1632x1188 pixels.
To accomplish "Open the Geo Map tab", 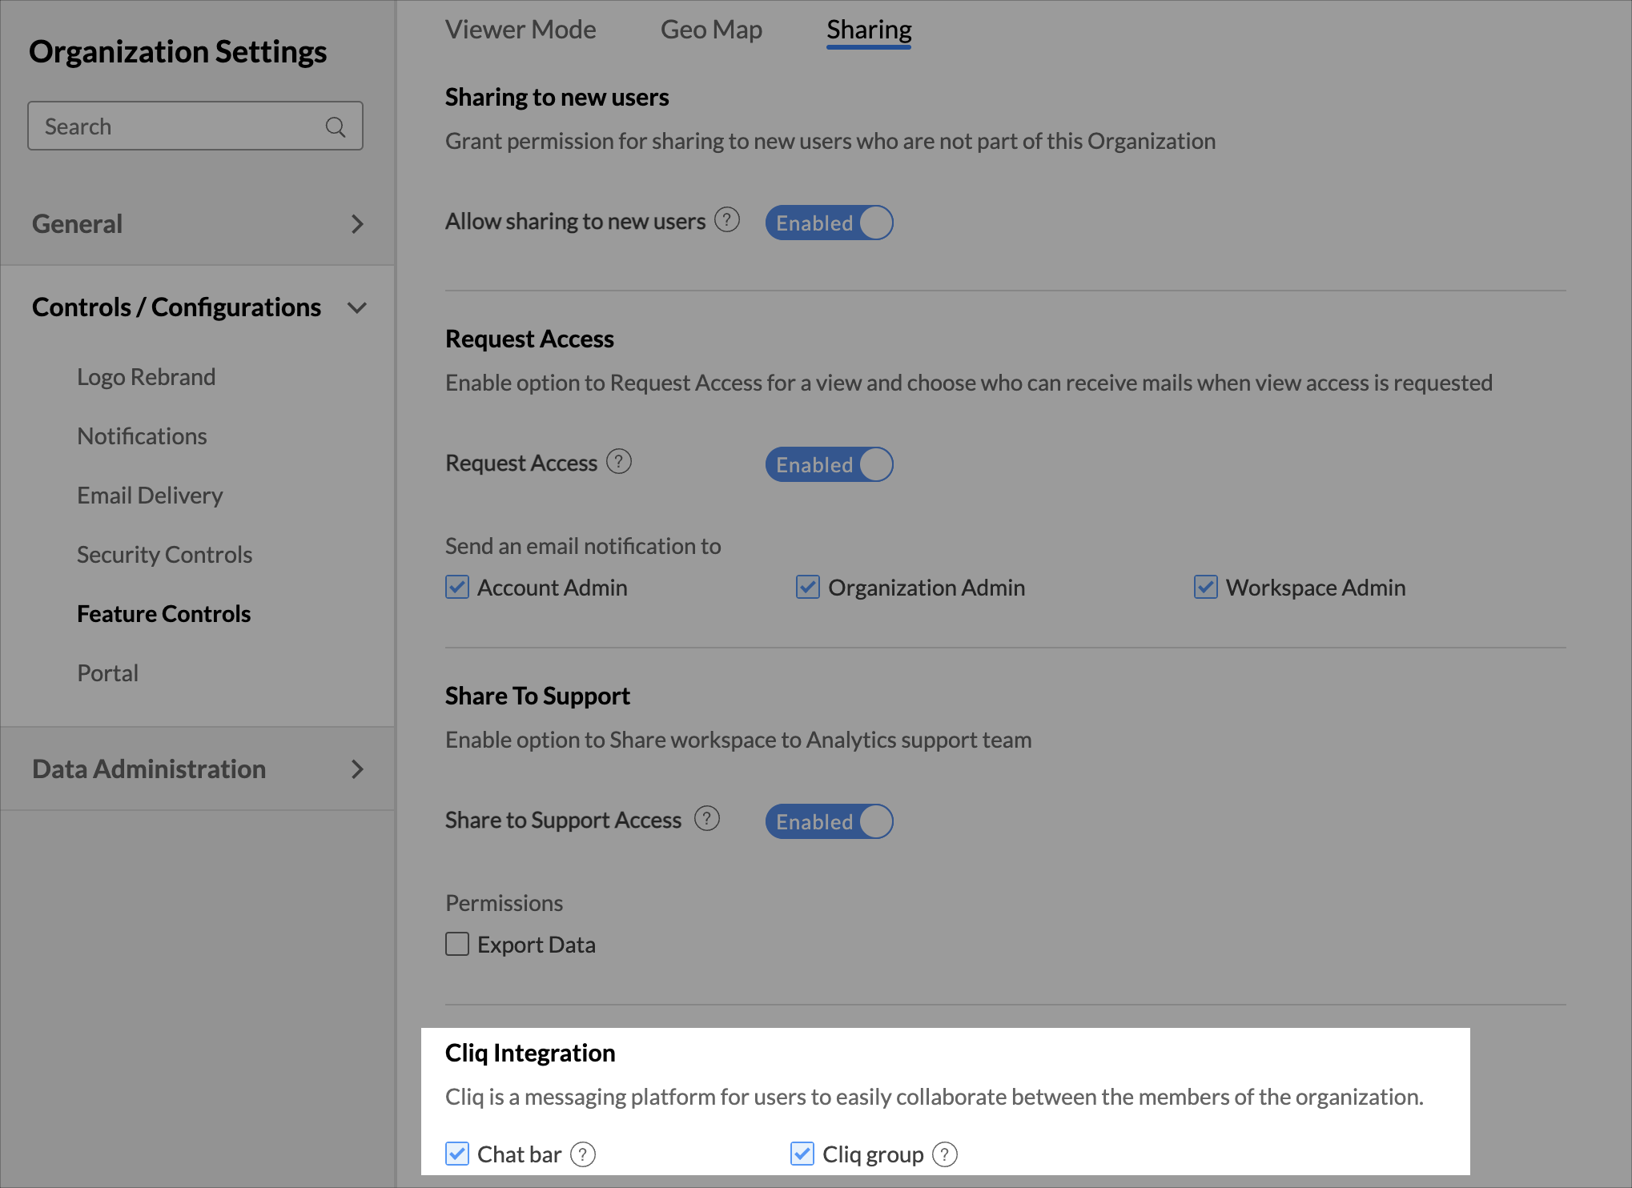I will (710, 30).
